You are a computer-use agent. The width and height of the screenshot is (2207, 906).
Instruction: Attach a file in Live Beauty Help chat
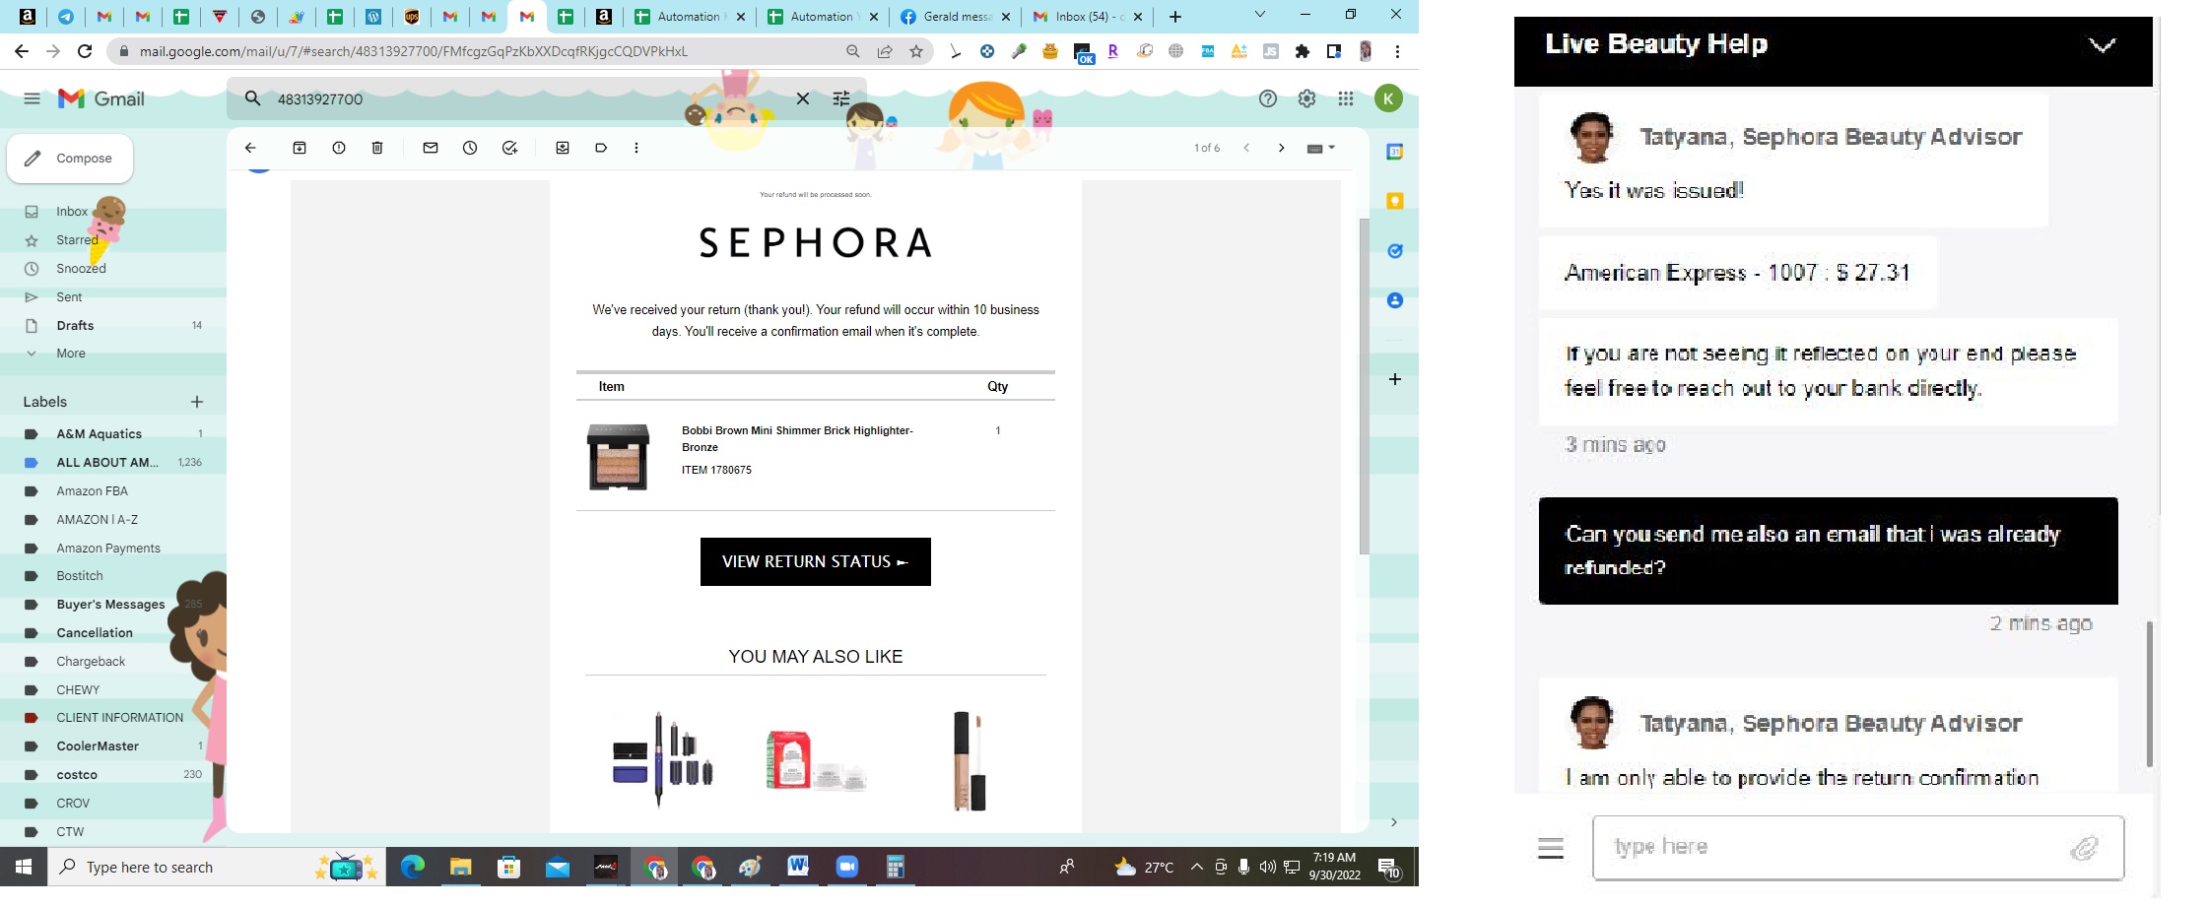[2085, 848]
